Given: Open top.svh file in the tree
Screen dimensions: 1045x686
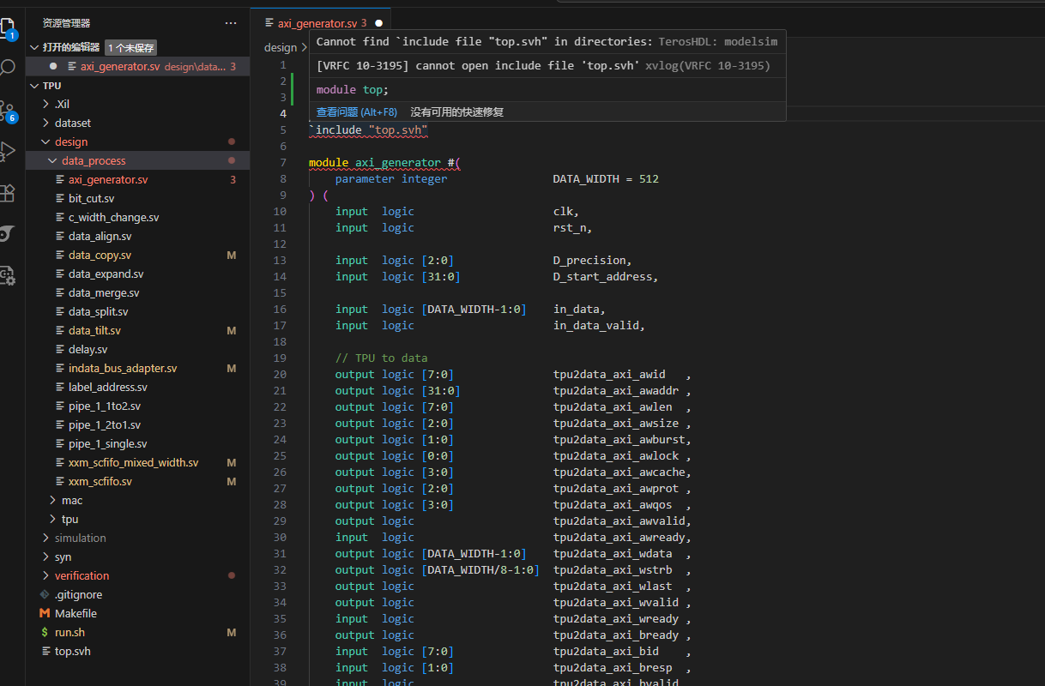Looking at the screenshot, I should [x=72, y=651].
